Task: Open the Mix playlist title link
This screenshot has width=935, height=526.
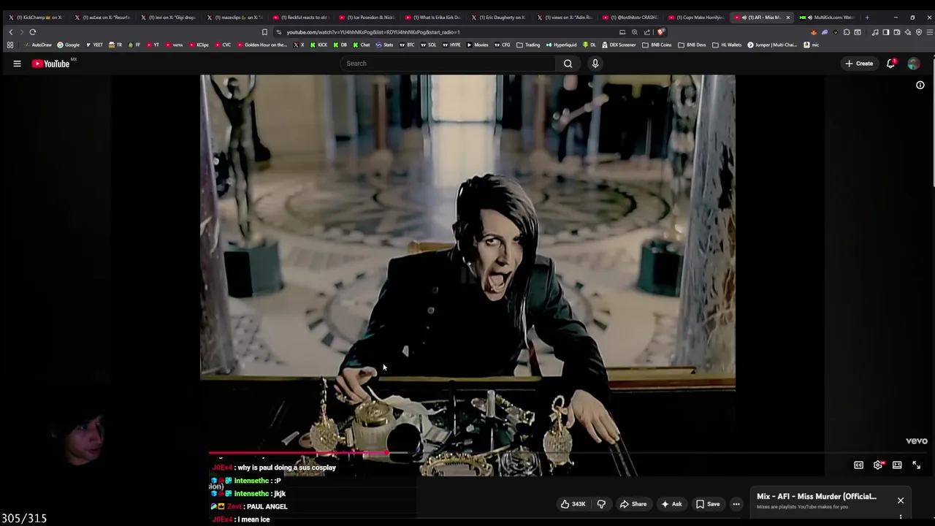Action: click(x=817, y=497)
